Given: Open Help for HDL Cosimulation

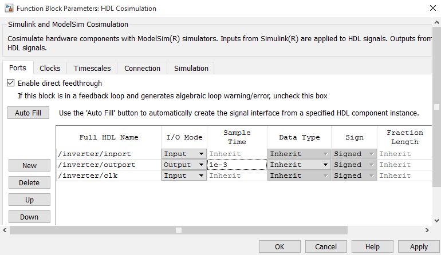Looking at the screenshot, I should (372, 246).
